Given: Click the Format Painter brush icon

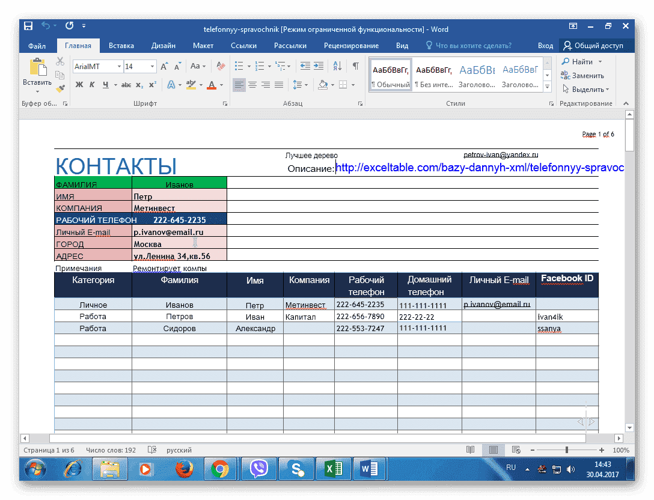Looking at the screenshot, I should point(60,88).
